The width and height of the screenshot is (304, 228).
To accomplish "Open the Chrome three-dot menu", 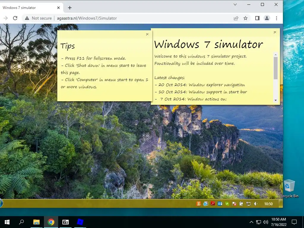I will (276, 18).
